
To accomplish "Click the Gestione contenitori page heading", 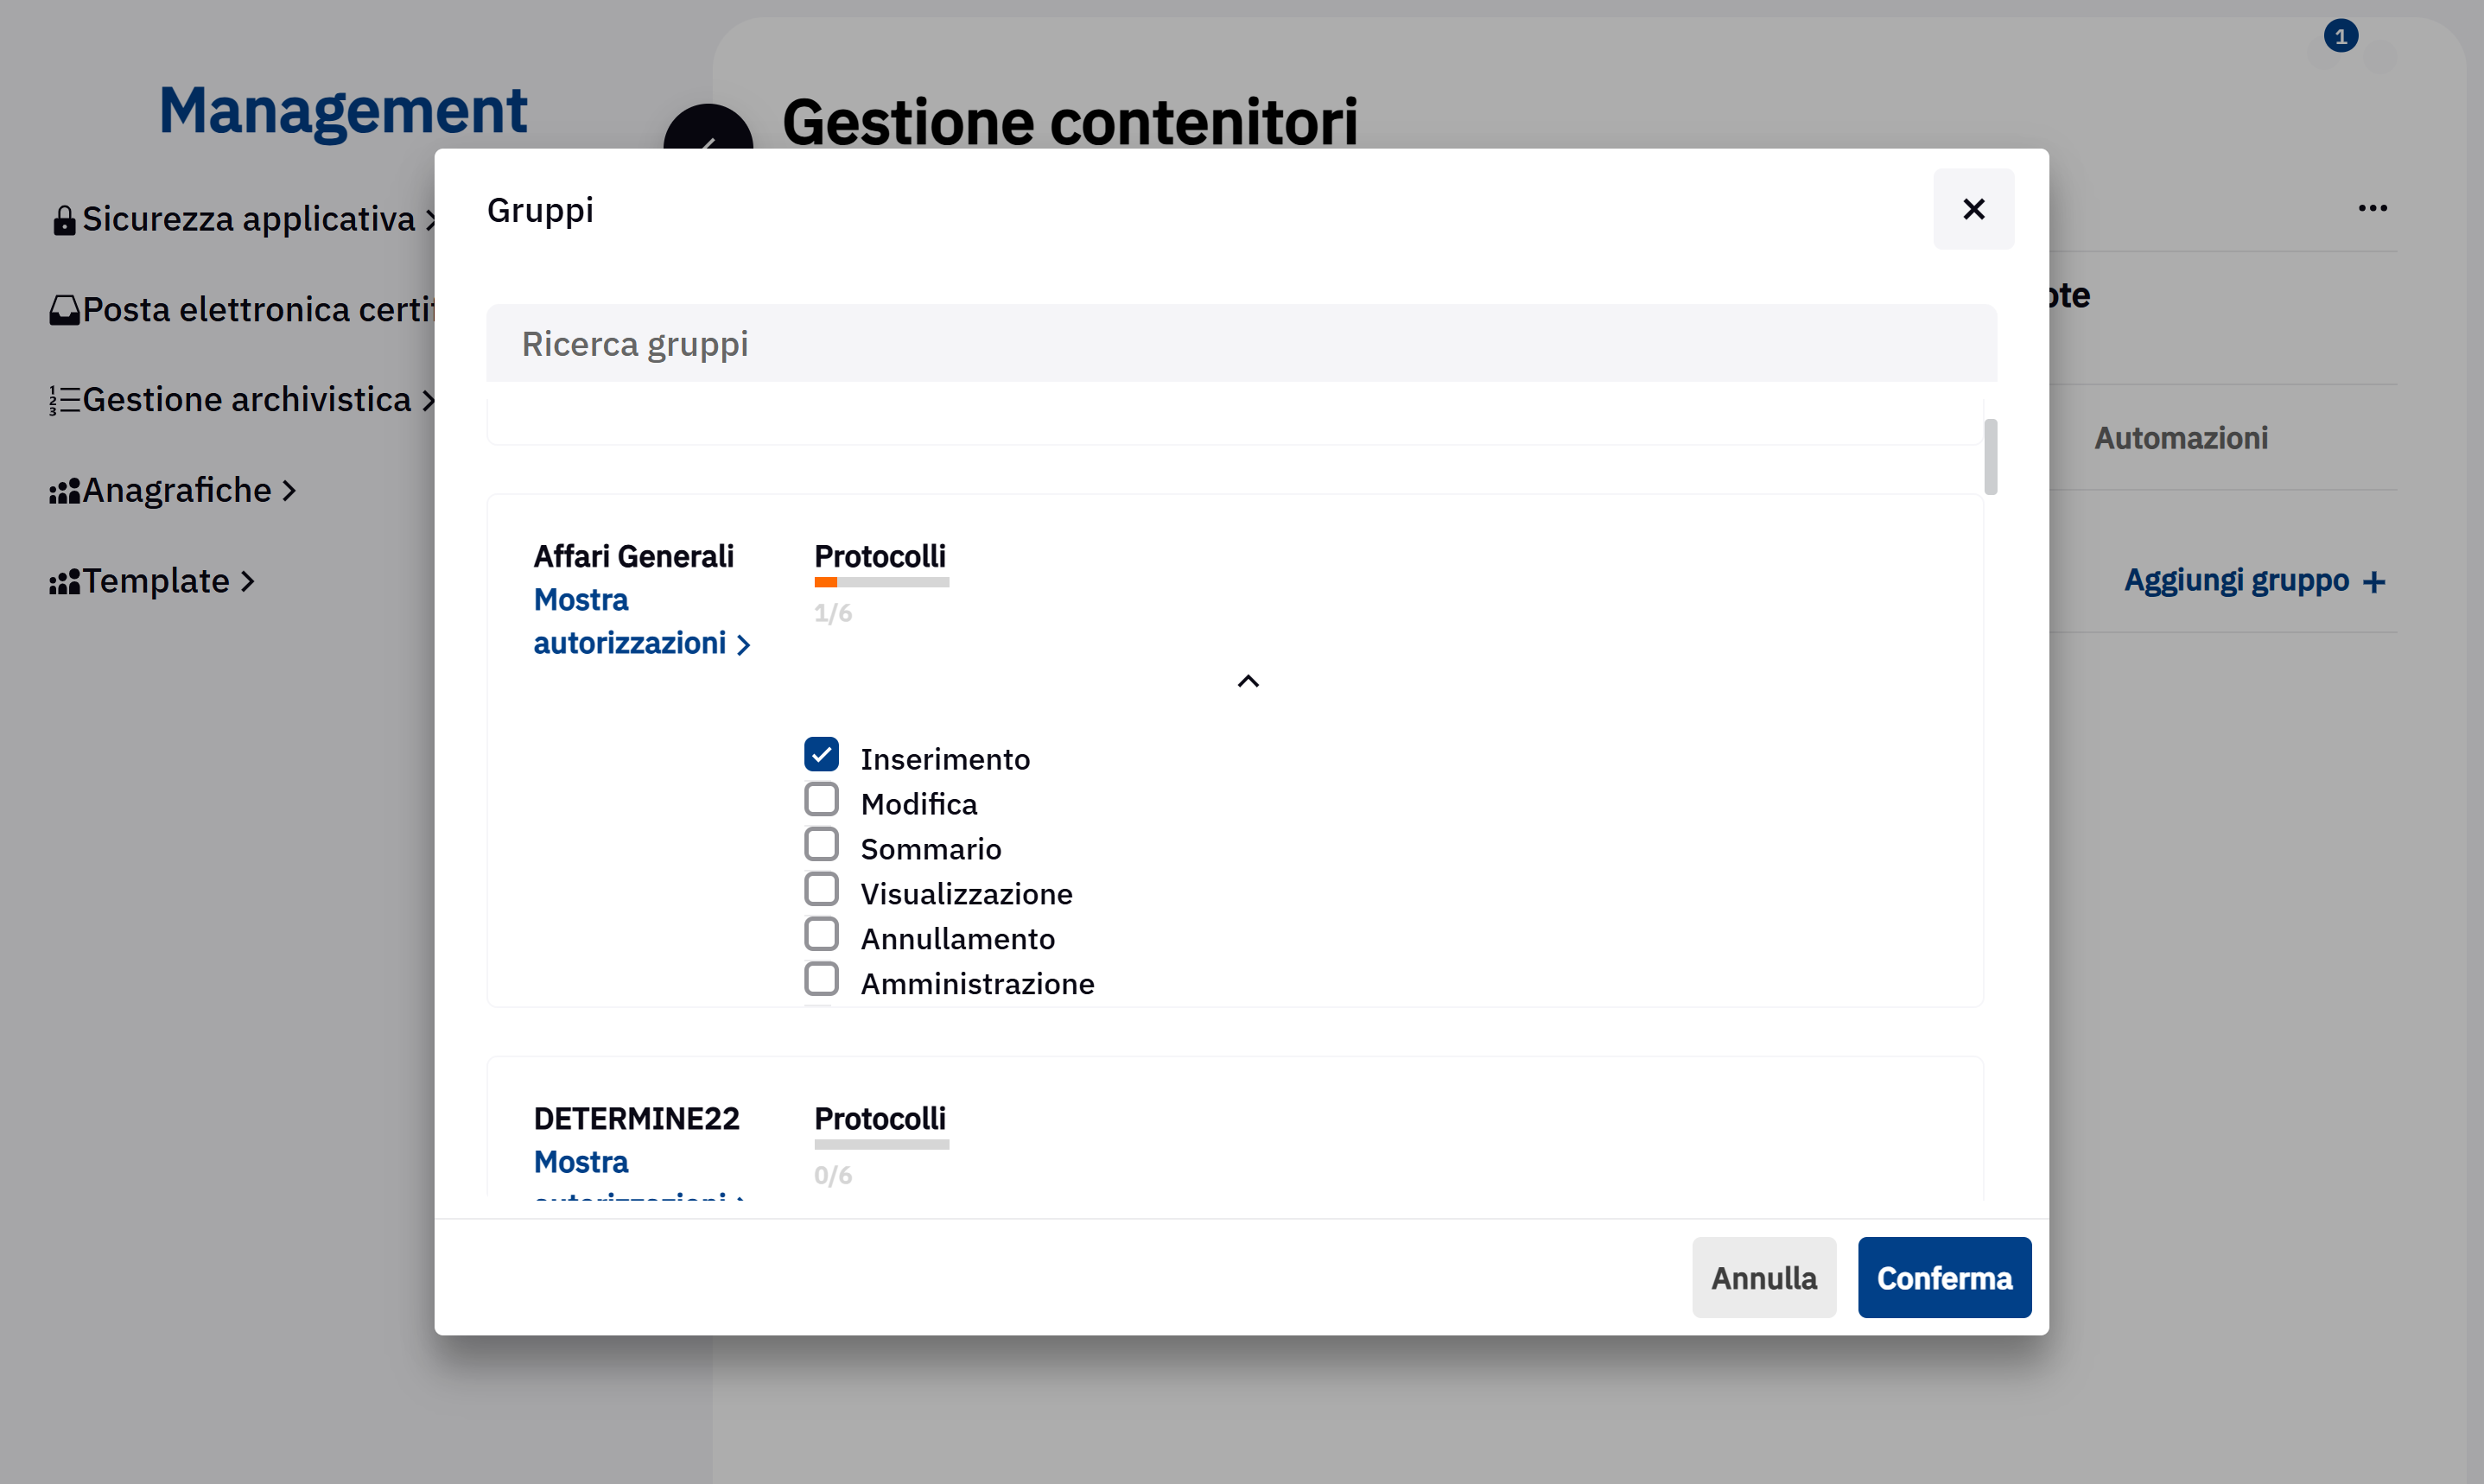I will 1069,122.
